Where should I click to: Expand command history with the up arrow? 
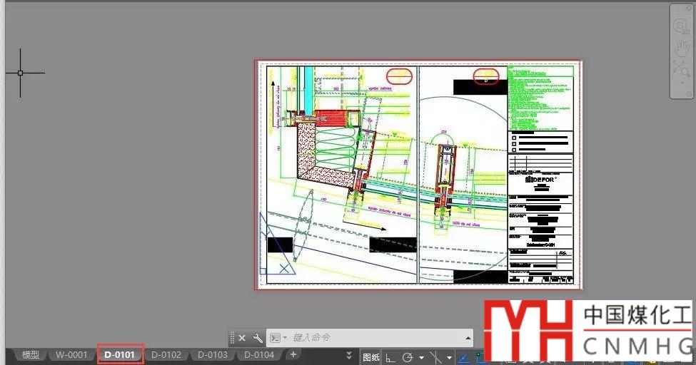[468, 339]
